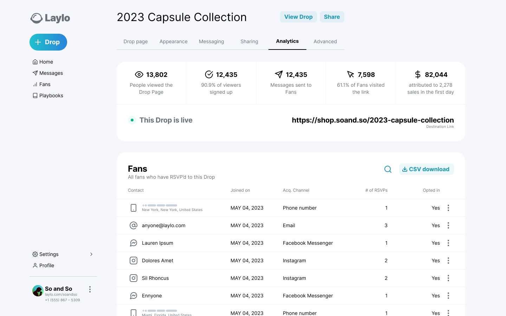Open Playbooks book icon in sidebar

[35, 96]
